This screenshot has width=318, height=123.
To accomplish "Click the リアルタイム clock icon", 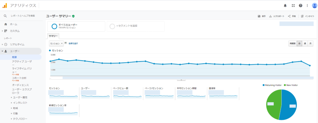I will tap(6, 44).
